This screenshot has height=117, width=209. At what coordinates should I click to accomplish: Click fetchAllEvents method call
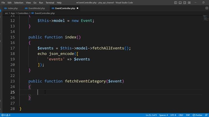pos(108,48)
